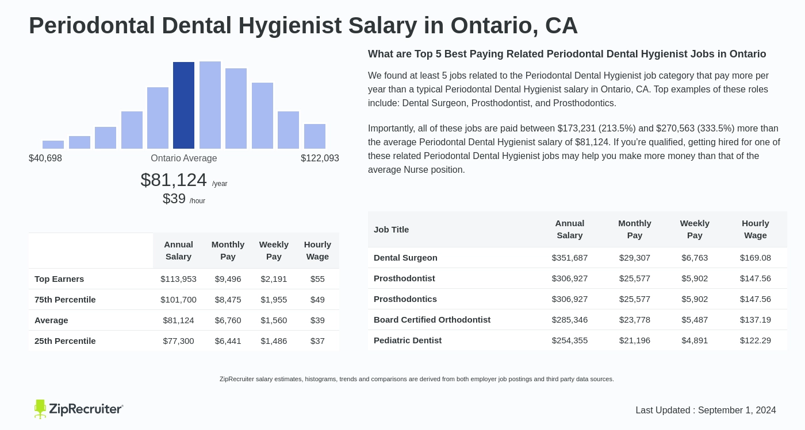
Task: Select the '$4,891' weekly pay cell
Action: coord(695,340)
